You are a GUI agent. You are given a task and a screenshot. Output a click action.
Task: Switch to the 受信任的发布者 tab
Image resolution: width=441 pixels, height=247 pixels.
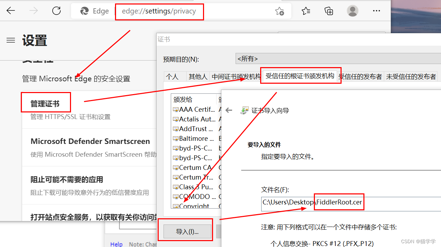click(360, 76)
